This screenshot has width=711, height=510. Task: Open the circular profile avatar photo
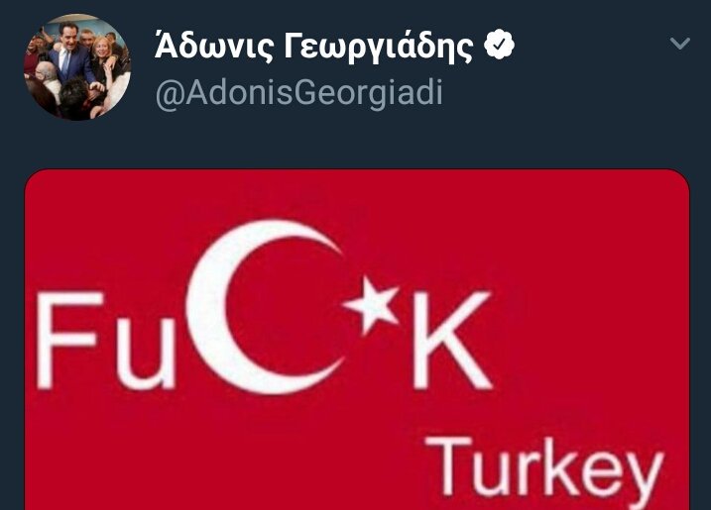(77, 67)
